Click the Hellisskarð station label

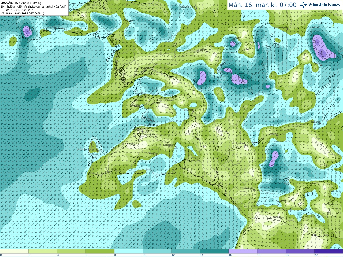169,145
